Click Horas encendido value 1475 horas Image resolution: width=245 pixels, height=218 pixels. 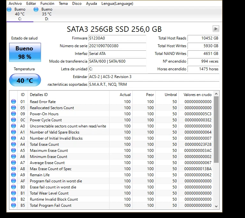point(204,69)
